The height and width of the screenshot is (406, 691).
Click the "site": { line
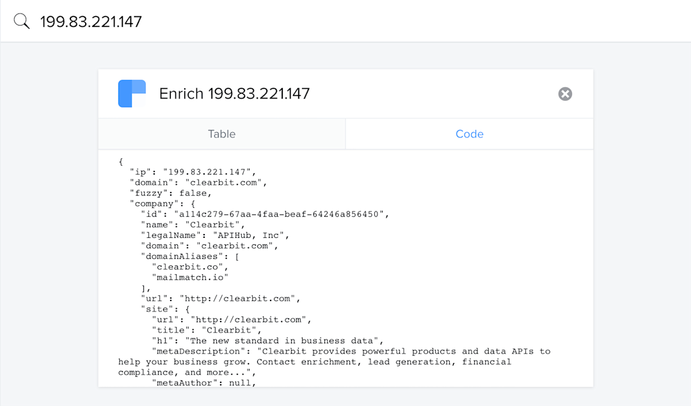coord(165,309)
